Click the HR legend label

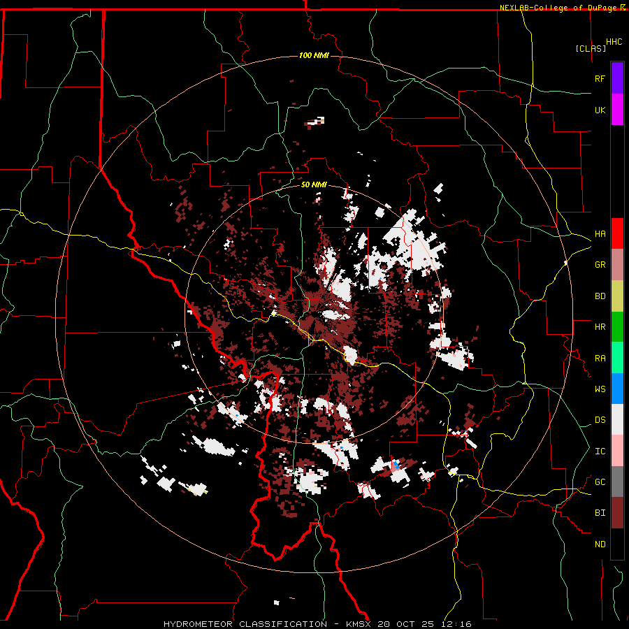[600, 327]
